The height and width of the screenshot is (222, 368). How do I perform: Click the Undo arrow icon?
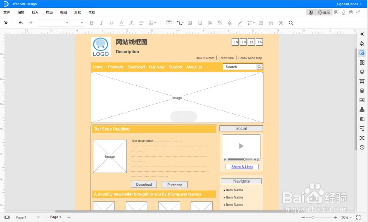pos(21,23)
